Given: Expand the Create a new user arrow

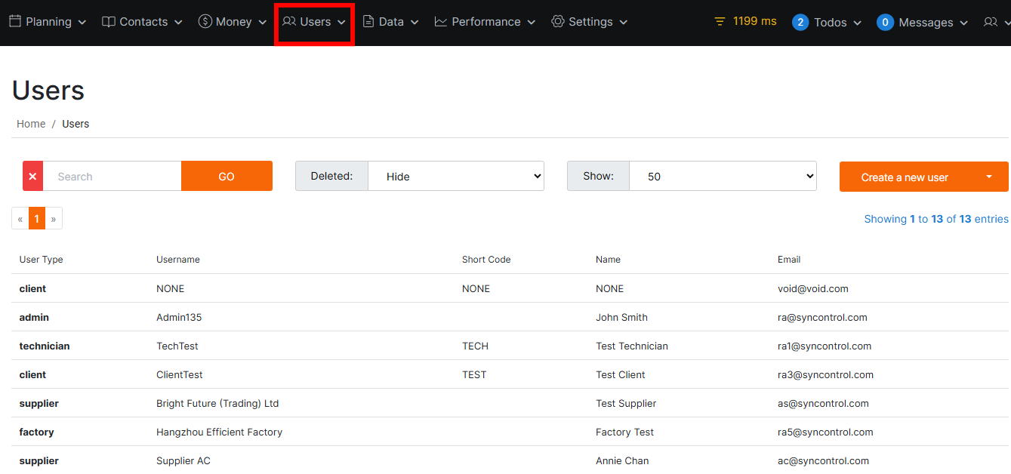Looking at the screenshot, I should (989, 177).
